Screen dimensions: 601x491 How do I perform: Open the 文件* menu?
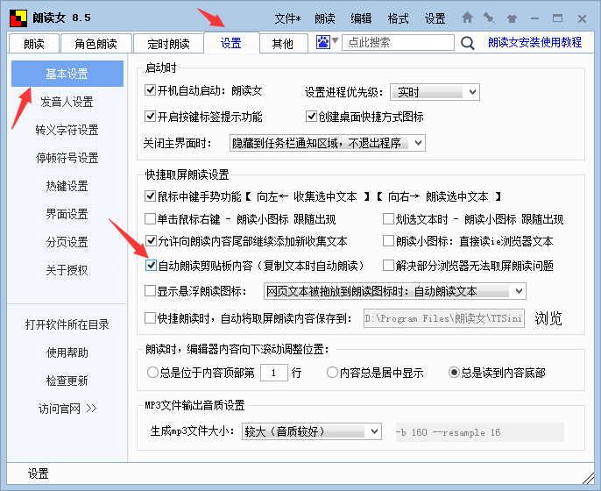(287, 18)
